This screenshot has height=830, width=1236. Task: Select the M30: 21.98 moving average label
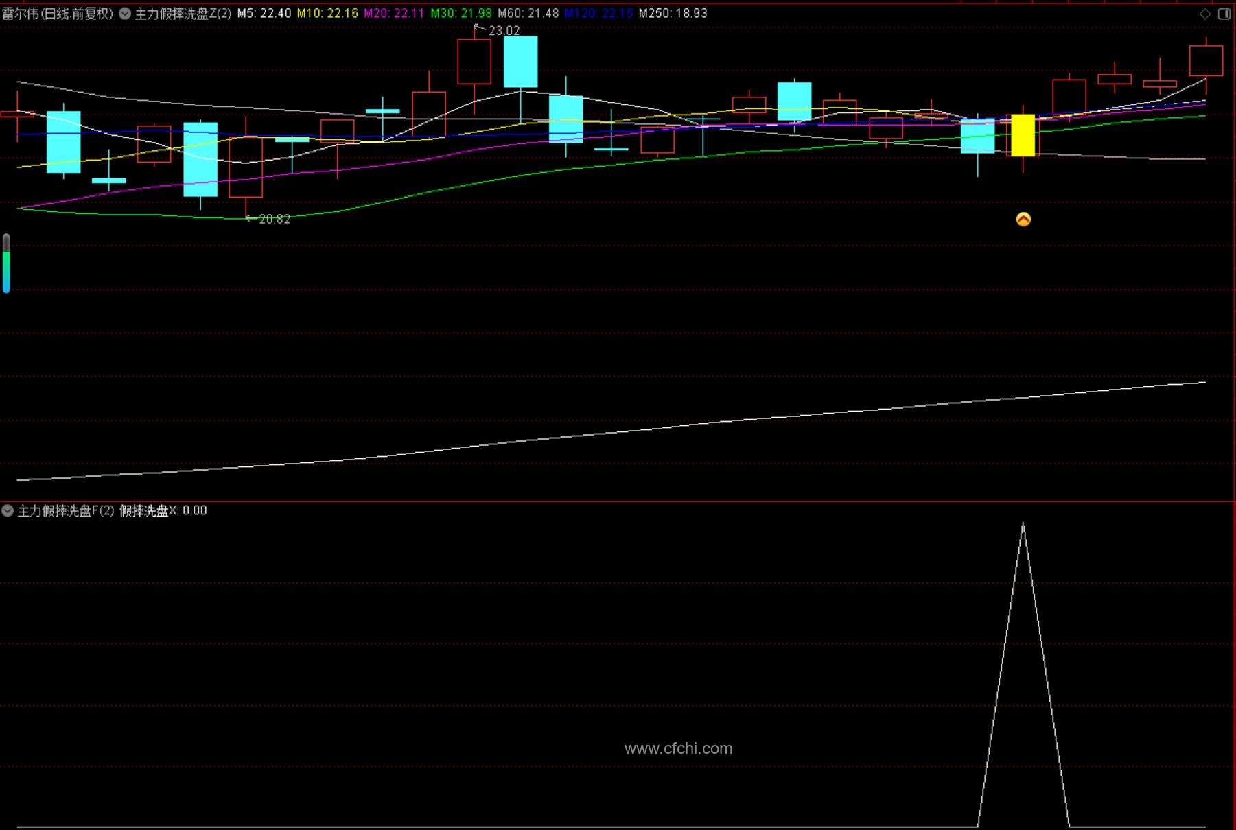[461, 14]
